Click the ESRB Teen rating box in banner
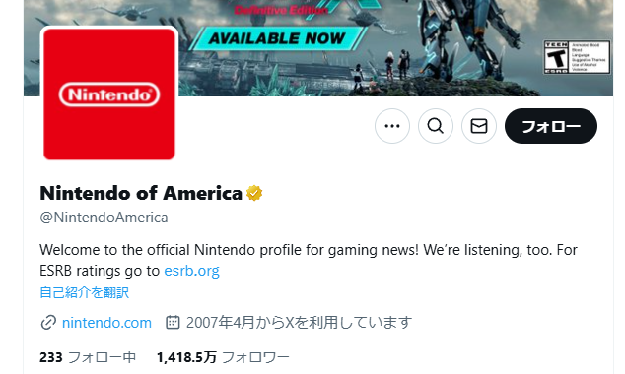The image size is (625, 374). point(577,57)
